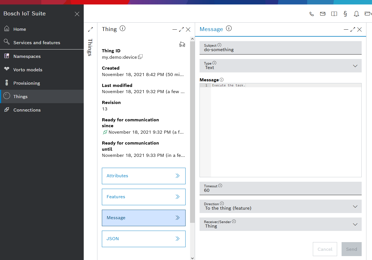Click the Namespaces grid icon
372x260 pixels.
pos(7,56)
